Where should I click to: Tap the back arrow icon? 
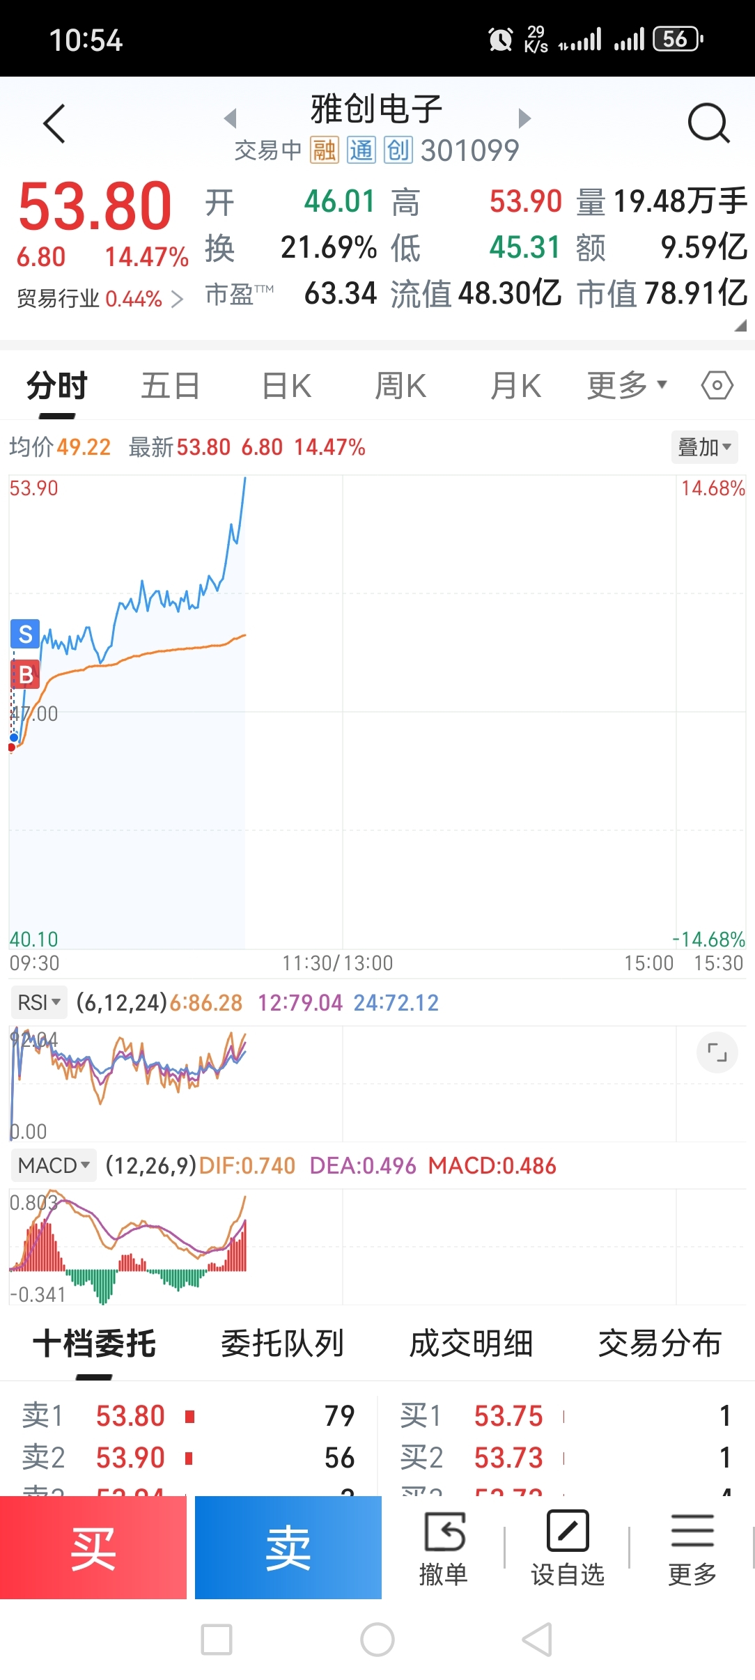click(x=54, y=124)
